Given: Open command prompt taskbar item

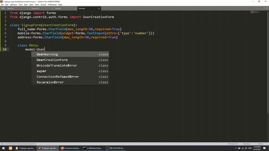Looking at the screenshot, I should click(x=92, y=148).
